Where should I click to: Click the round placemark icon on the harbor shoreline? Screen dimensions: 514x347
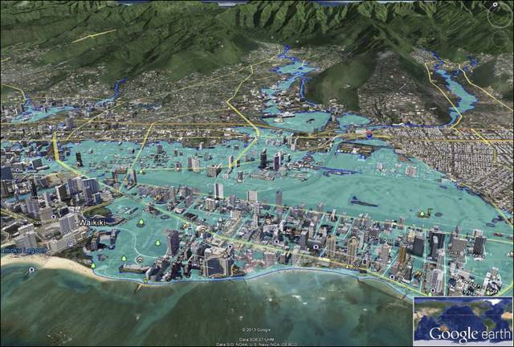coord(140,259)
